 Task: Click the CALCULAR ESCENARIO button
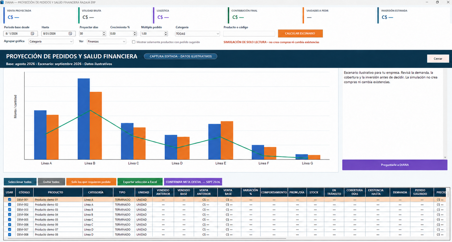coord(300,33)
